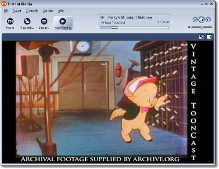219x169 pixels.
Task: Minimize the Instant Media window
Action: coord(202,4)
